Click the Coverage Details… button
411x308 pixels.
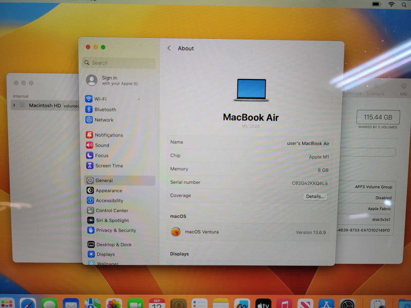point(315,197)
